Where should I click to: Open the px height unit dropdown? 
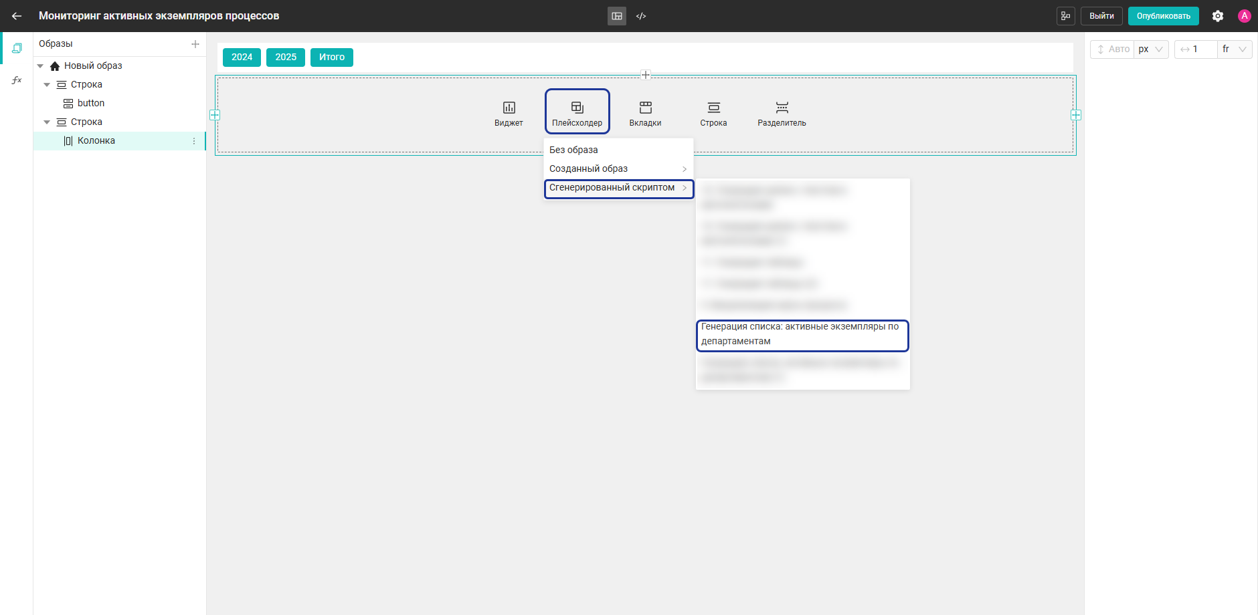(x=1152, y=49)
